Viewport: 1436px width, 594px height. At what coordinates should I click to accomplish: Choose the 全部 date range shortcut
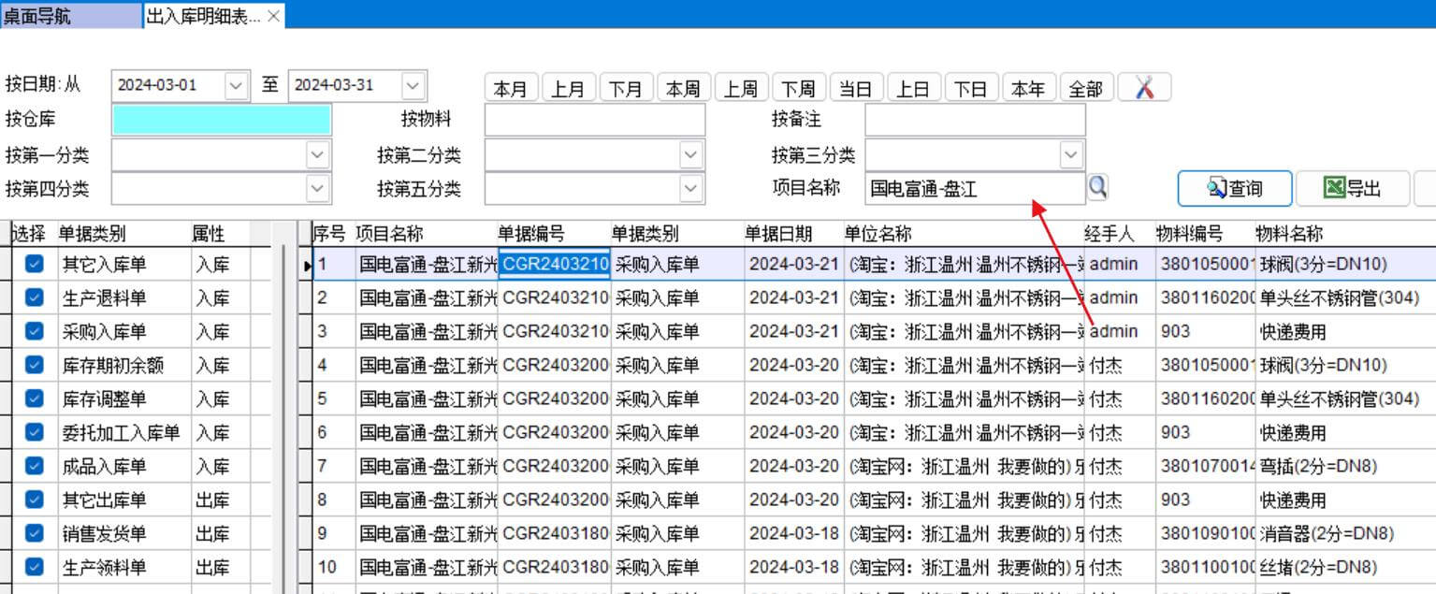1085,89
